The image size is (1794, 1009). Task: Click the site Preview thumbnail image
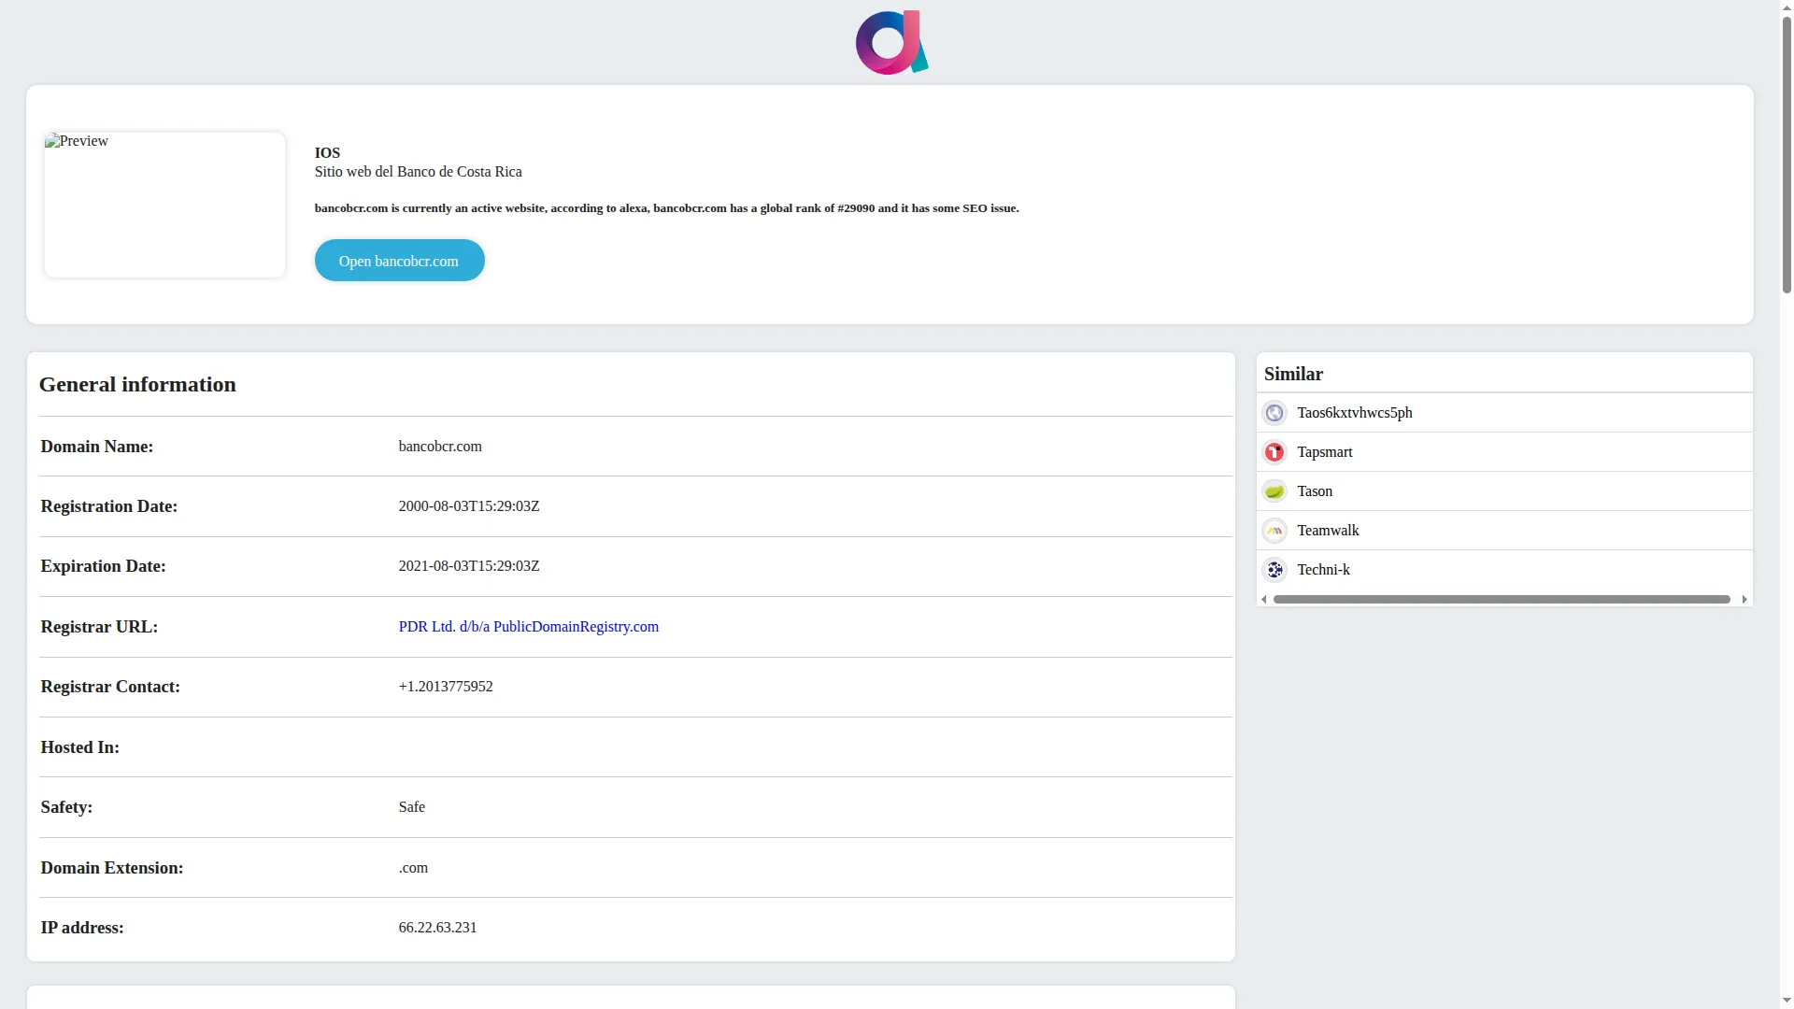(x=164, y=205)
